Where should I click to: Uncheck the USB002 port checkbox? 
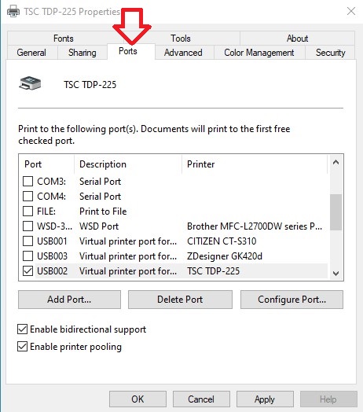(27, 271)
